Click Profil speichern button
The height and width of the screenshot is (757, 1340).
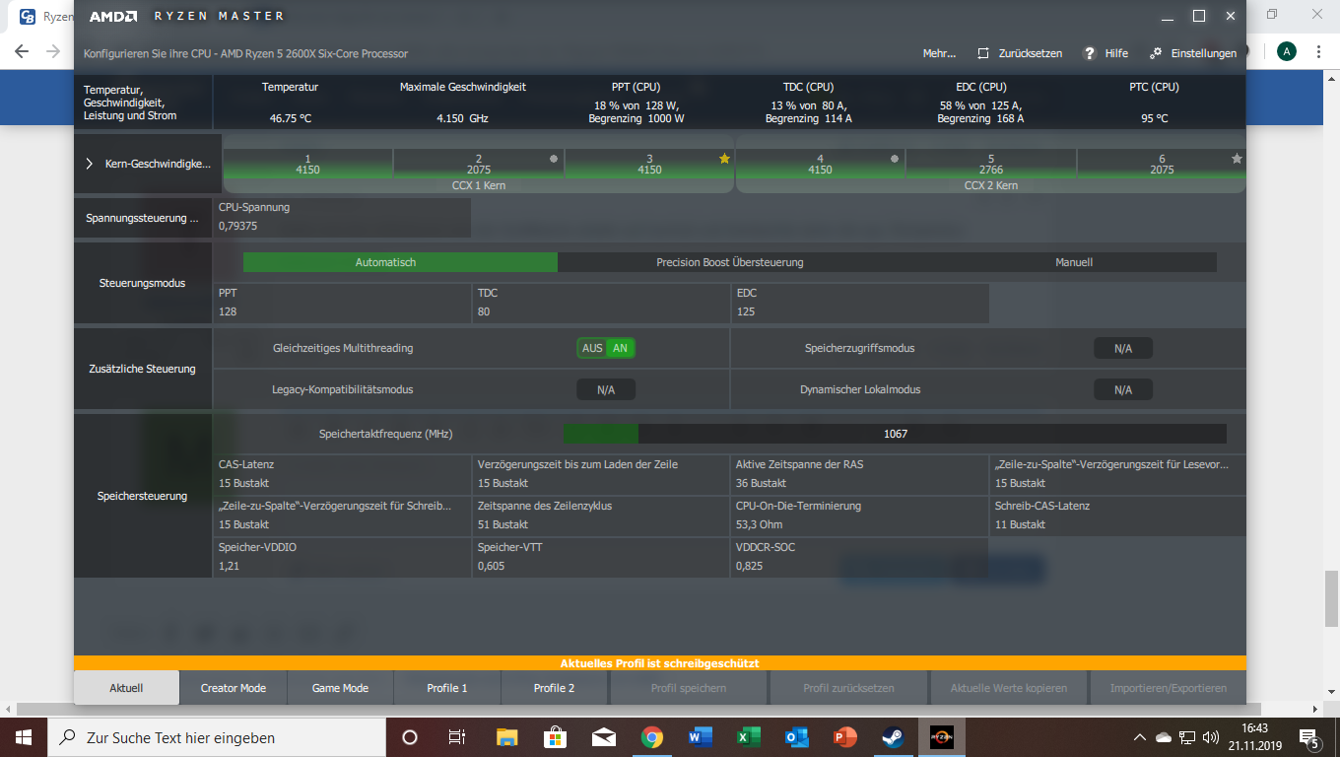(x=689, y=688)
